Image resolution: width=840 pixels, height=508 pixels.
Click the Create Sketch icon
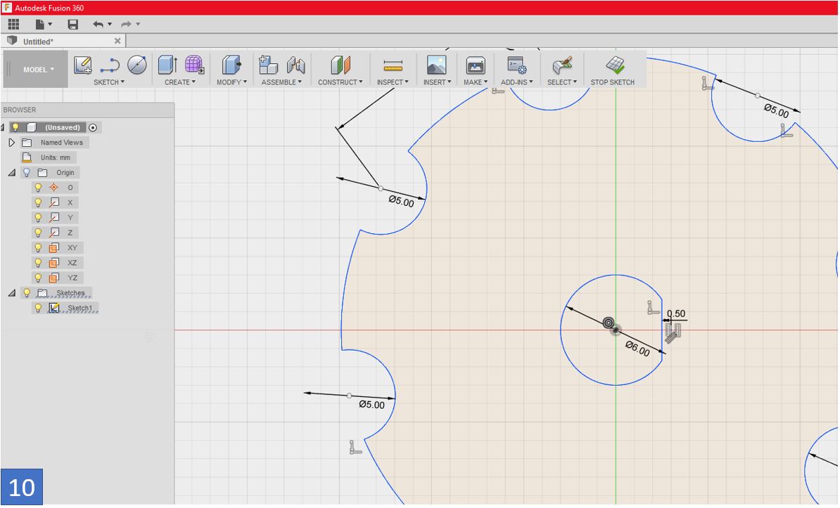(83, 65)
